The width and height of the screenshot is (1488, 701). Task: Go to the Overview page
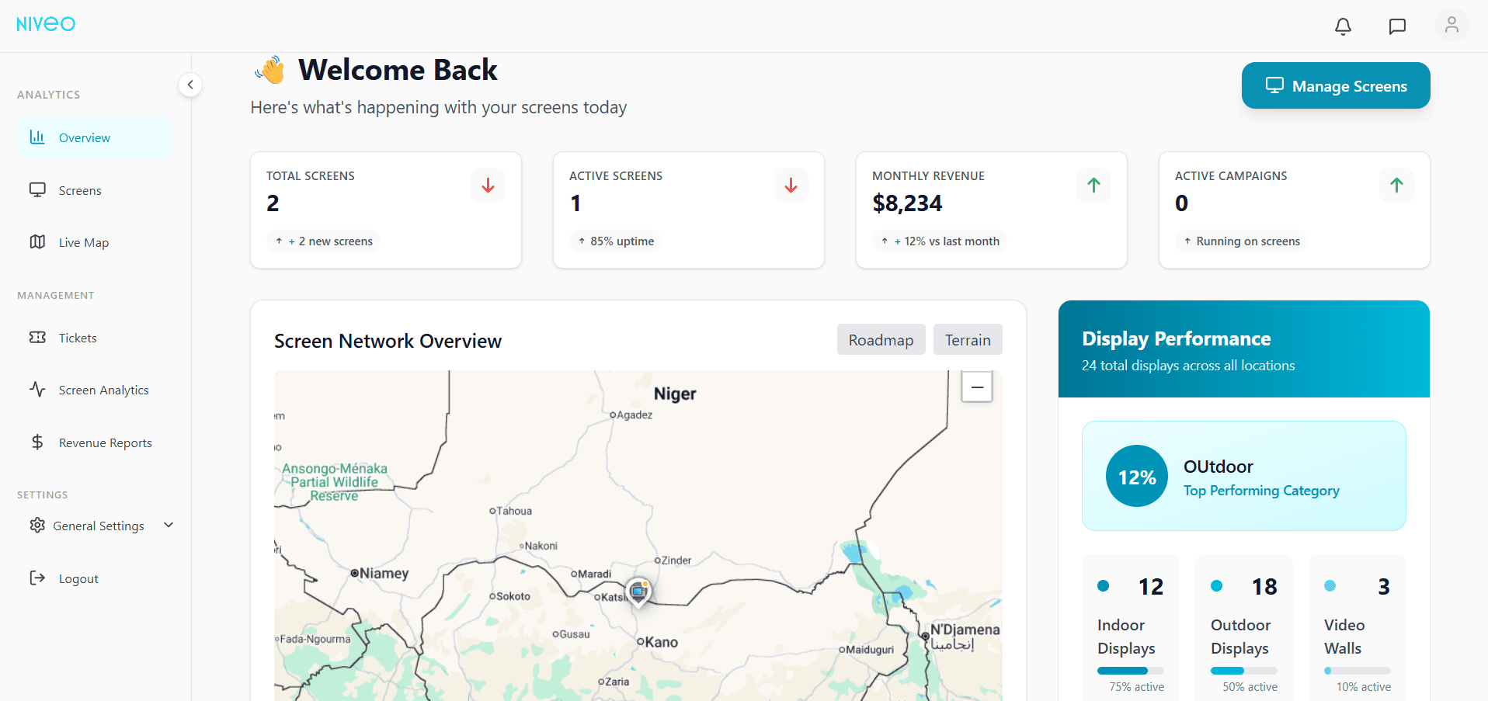click(x=85, y=137)
